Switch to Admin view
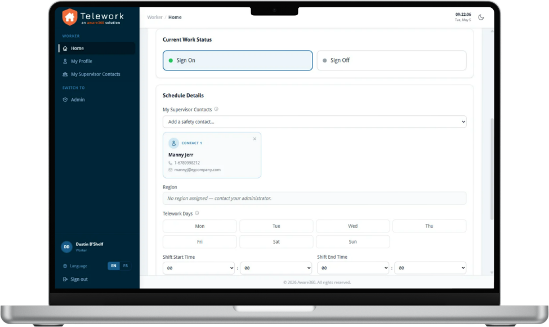Image resolution: width=549 pixels, height=327 pixels. point(97,100)
